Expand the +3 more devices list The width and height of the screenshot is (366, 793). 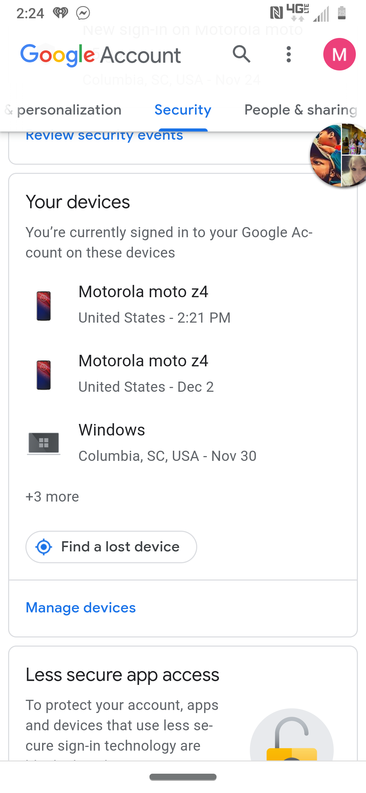point(52,497)
